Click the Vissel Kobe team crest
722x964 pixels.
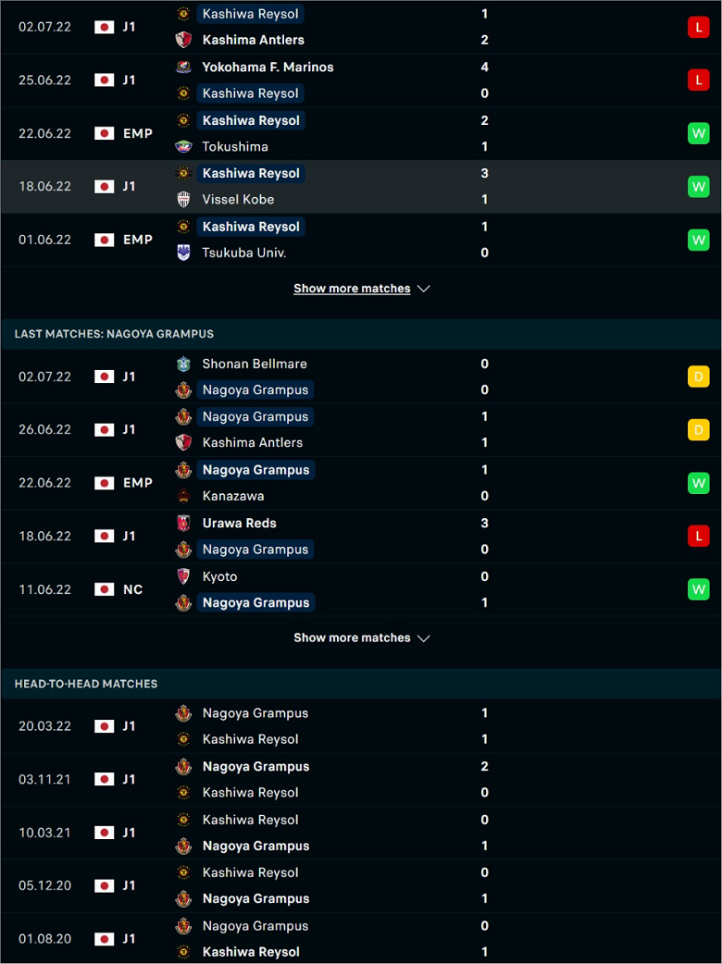tap(183, 199)
